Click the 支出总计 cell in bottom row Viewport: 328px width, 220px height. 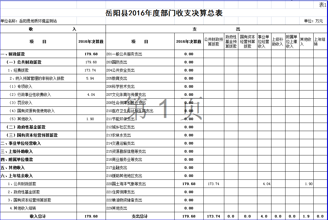[x=140, y=216]
